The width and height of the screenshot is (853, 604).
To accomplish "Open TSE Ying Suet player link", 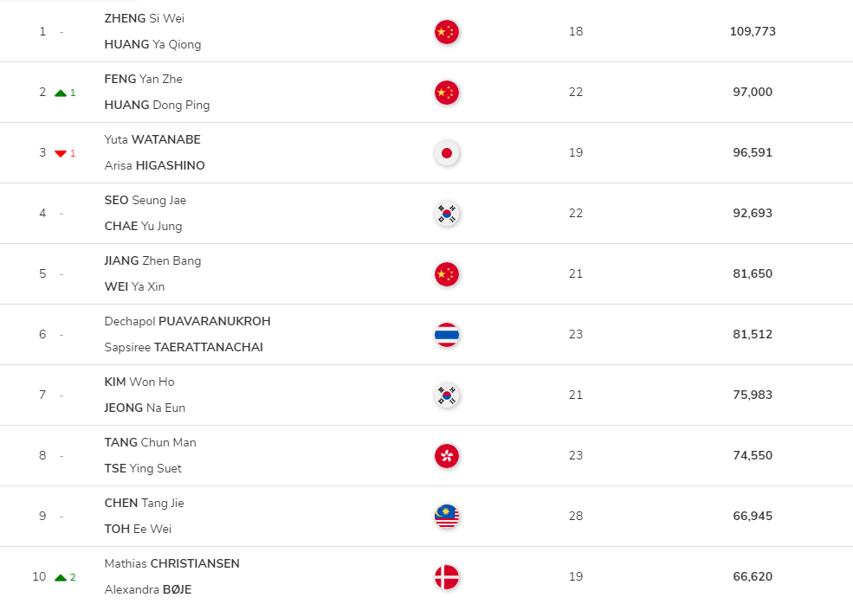I will tap(143, 469).
